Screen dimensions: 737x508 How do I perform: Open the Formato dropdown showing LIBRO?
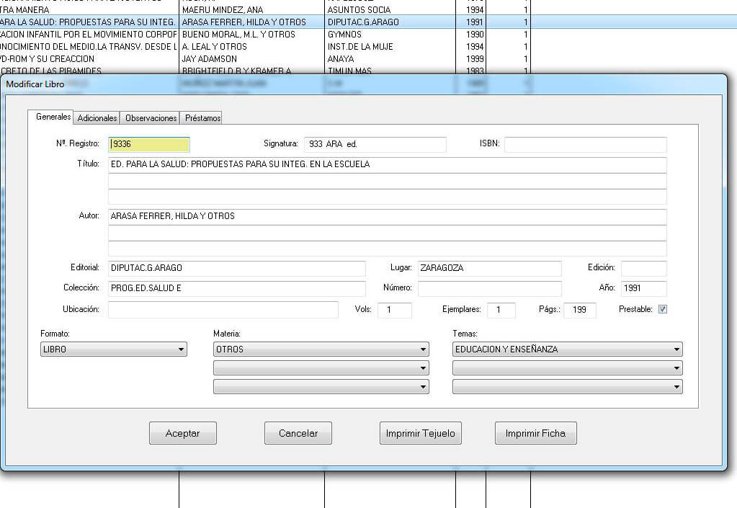[114, 350]
